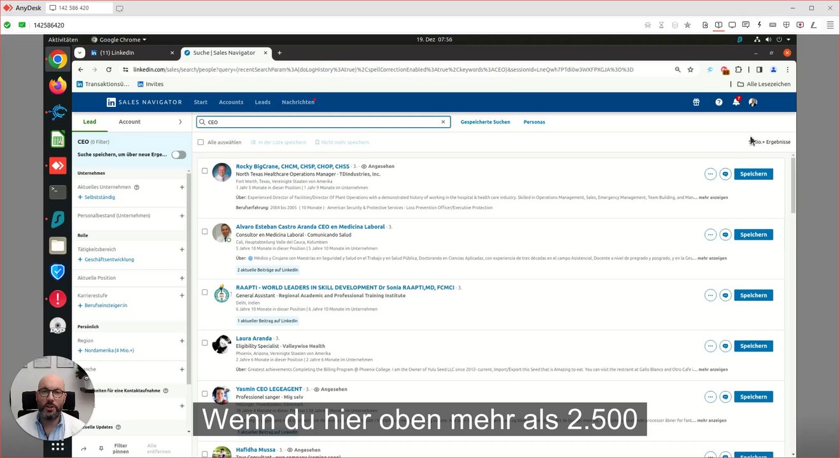Select Yasmin CEO LEGEAGENT's checkbox
This screenshot has width=840, height=458.
pos(205,394)
